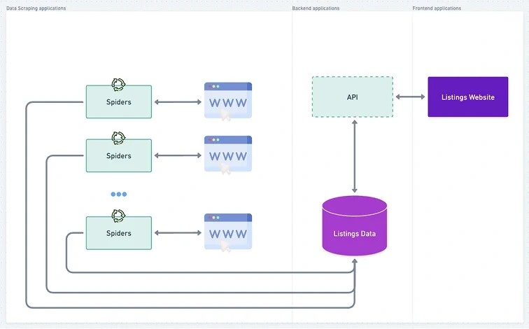Click the three blue dots ellipsis
Image resolution: width=529 pixels, height=329 pixels.
119,194
